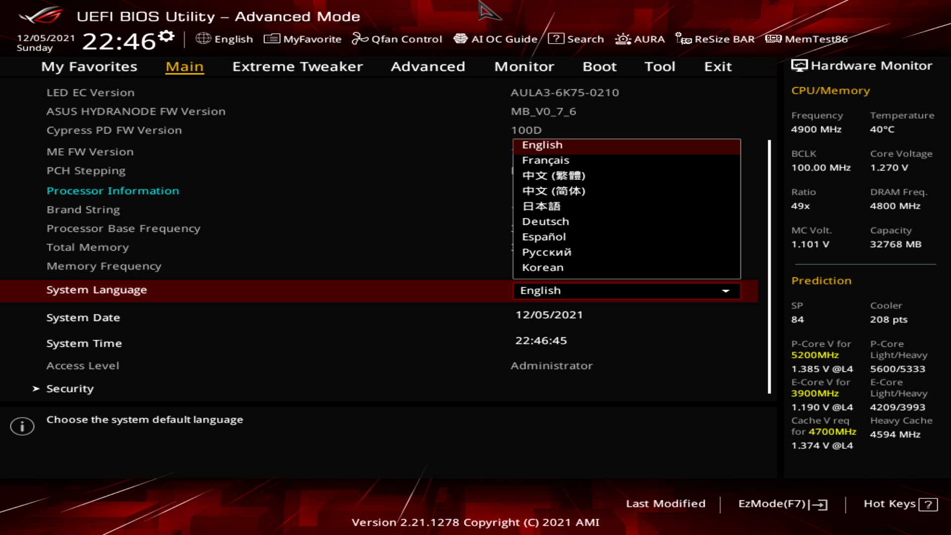Click the vertical scrollbar in main panel
The width and height of the screenshot is (951, 535).
769,267
